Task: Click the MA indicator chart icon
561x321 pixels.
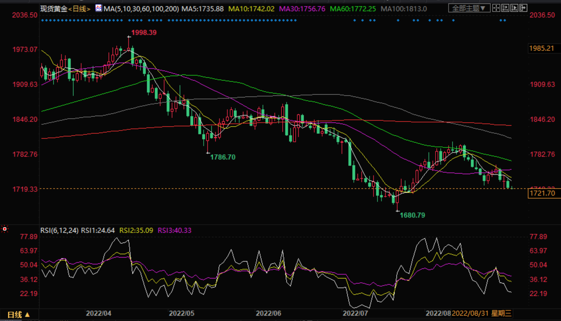Action: tap(99, 8)
